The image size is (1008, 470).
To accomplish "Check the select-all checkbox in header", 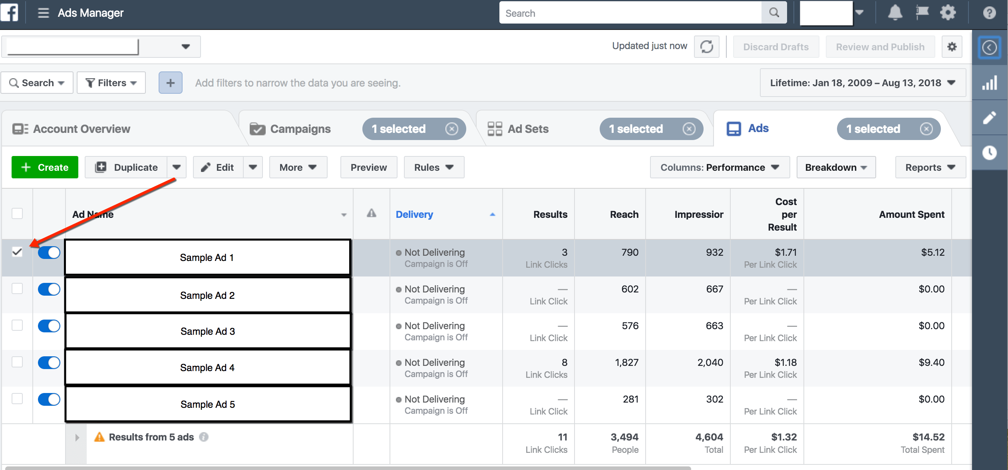I will (17, 214).
